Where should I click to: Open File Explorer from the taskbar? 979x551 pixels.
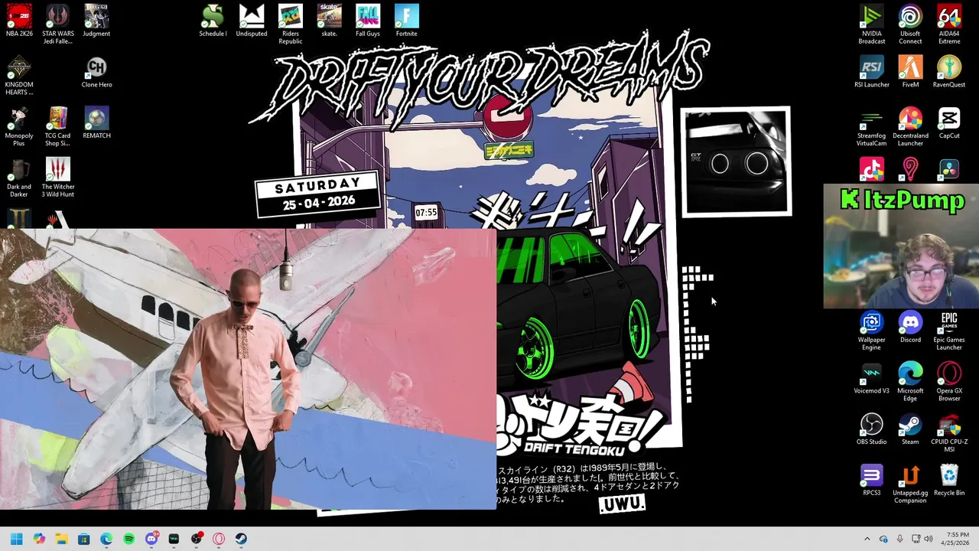pyautogui.click(x=61, y=539)
